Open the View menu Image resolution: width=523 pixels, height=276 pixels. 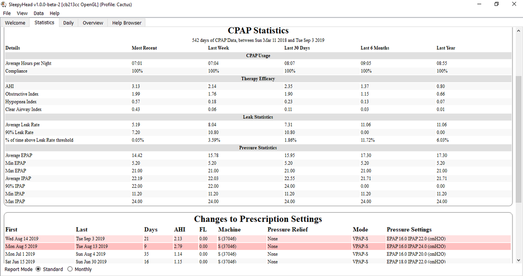click(x=22, y=13)
